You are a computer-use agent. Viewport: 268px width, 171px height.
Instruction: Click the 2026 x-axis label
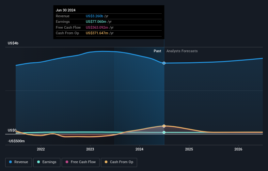tap(238, 149)
